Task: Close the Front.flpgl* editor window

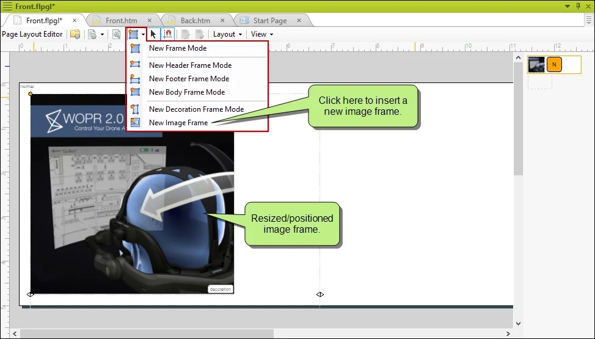Action: pyautogui.click(x=588, y=7)
